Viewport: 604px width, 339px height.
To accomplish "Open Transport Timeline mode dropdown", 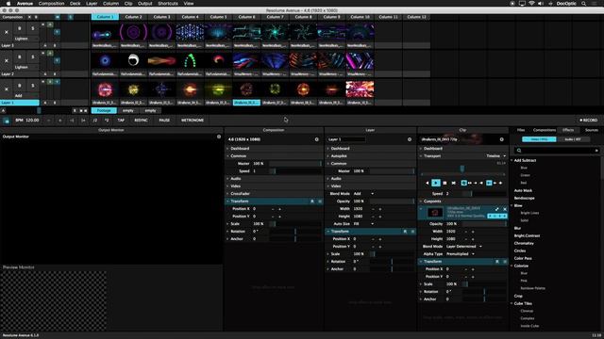I will pos(496,156).
